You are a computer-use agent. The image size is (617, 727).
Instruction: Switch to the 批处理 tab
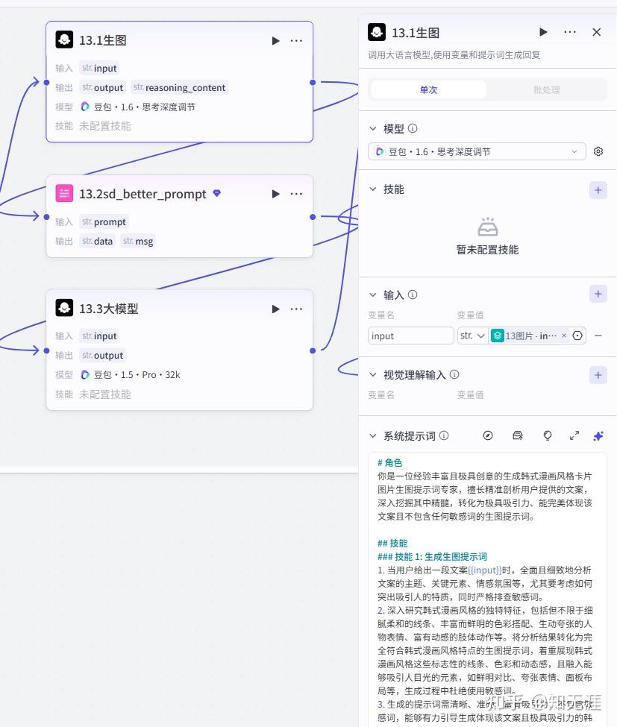pyautogui.click(x=546, y=89)
